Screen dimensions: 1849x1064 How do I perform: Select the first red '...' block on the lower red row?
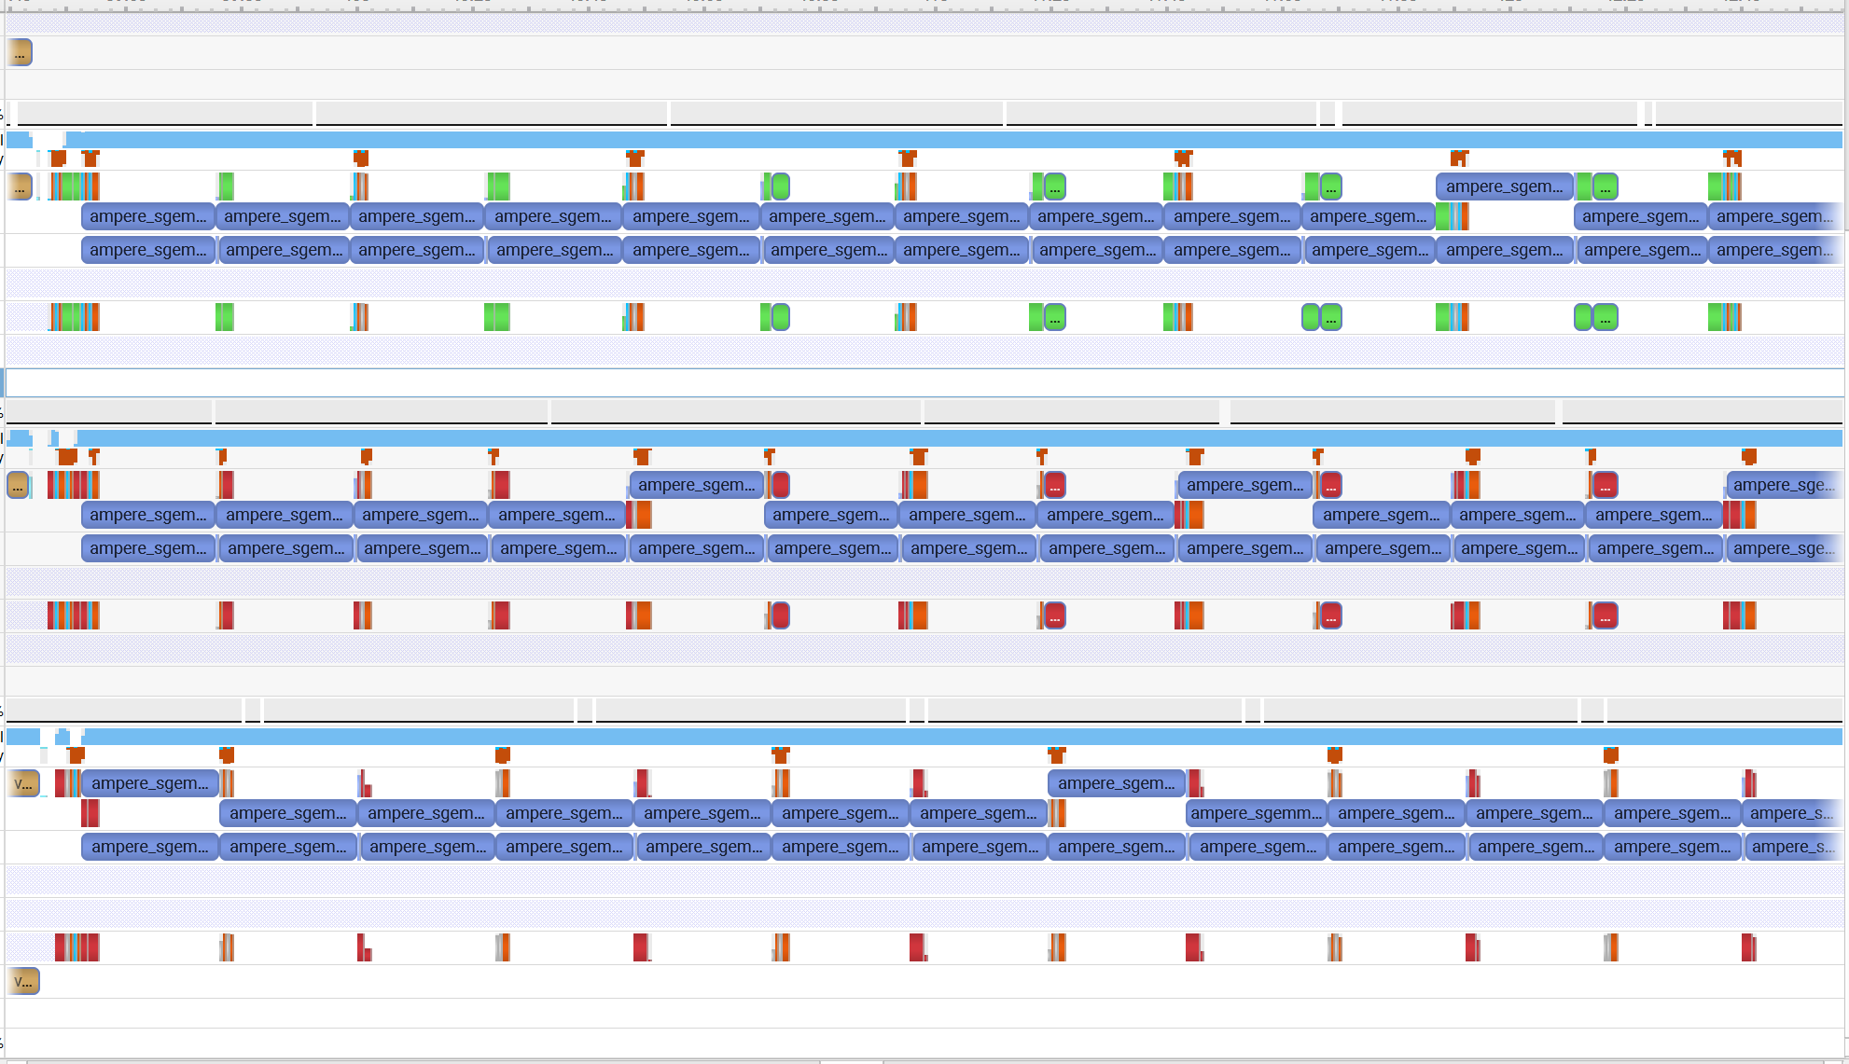click(1055, 616)
